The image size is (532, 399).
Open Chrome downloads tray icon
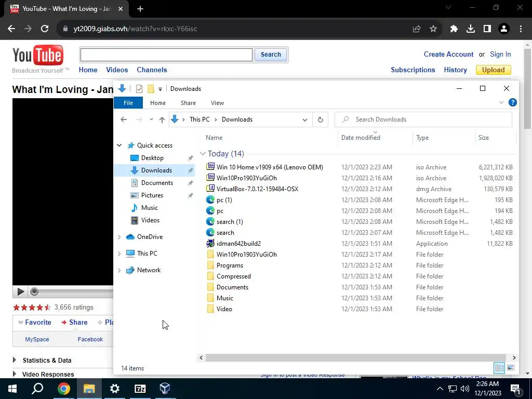471,29
